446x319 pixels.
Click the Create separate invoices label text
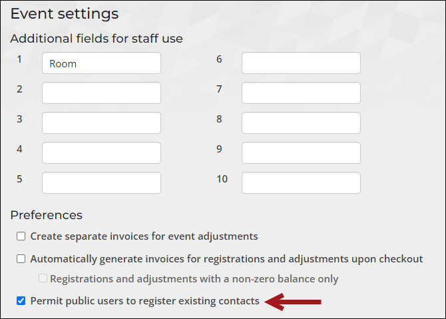[x=144, y=236]
